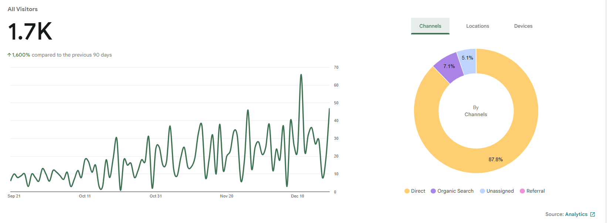This screenshot has height=223, width=607.
Task: Toggle the Unassigned legend label
Action: (x=500, y=191)
